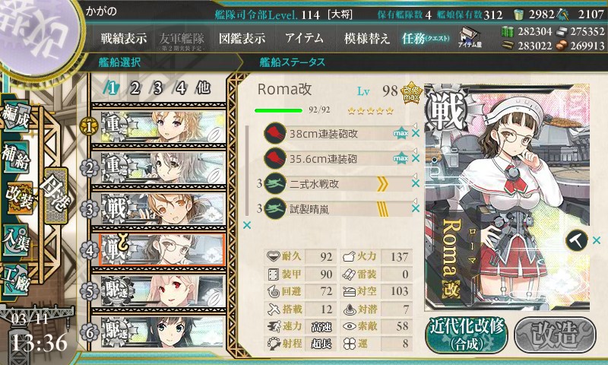Switch to the 他 other ships tab
This screenshot has height=365, width=608.
click(203, 88)
